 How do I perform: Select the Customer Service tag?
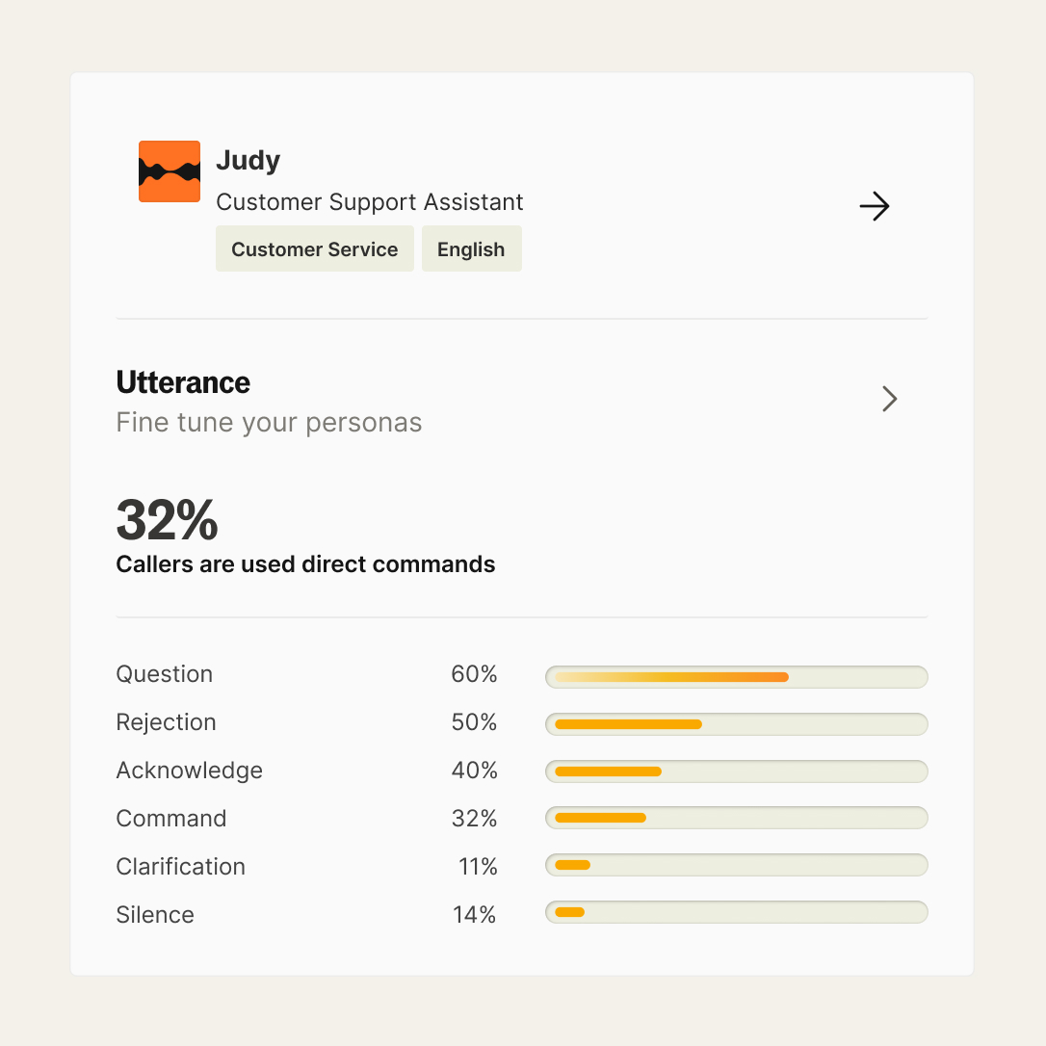tap(315, 248)
